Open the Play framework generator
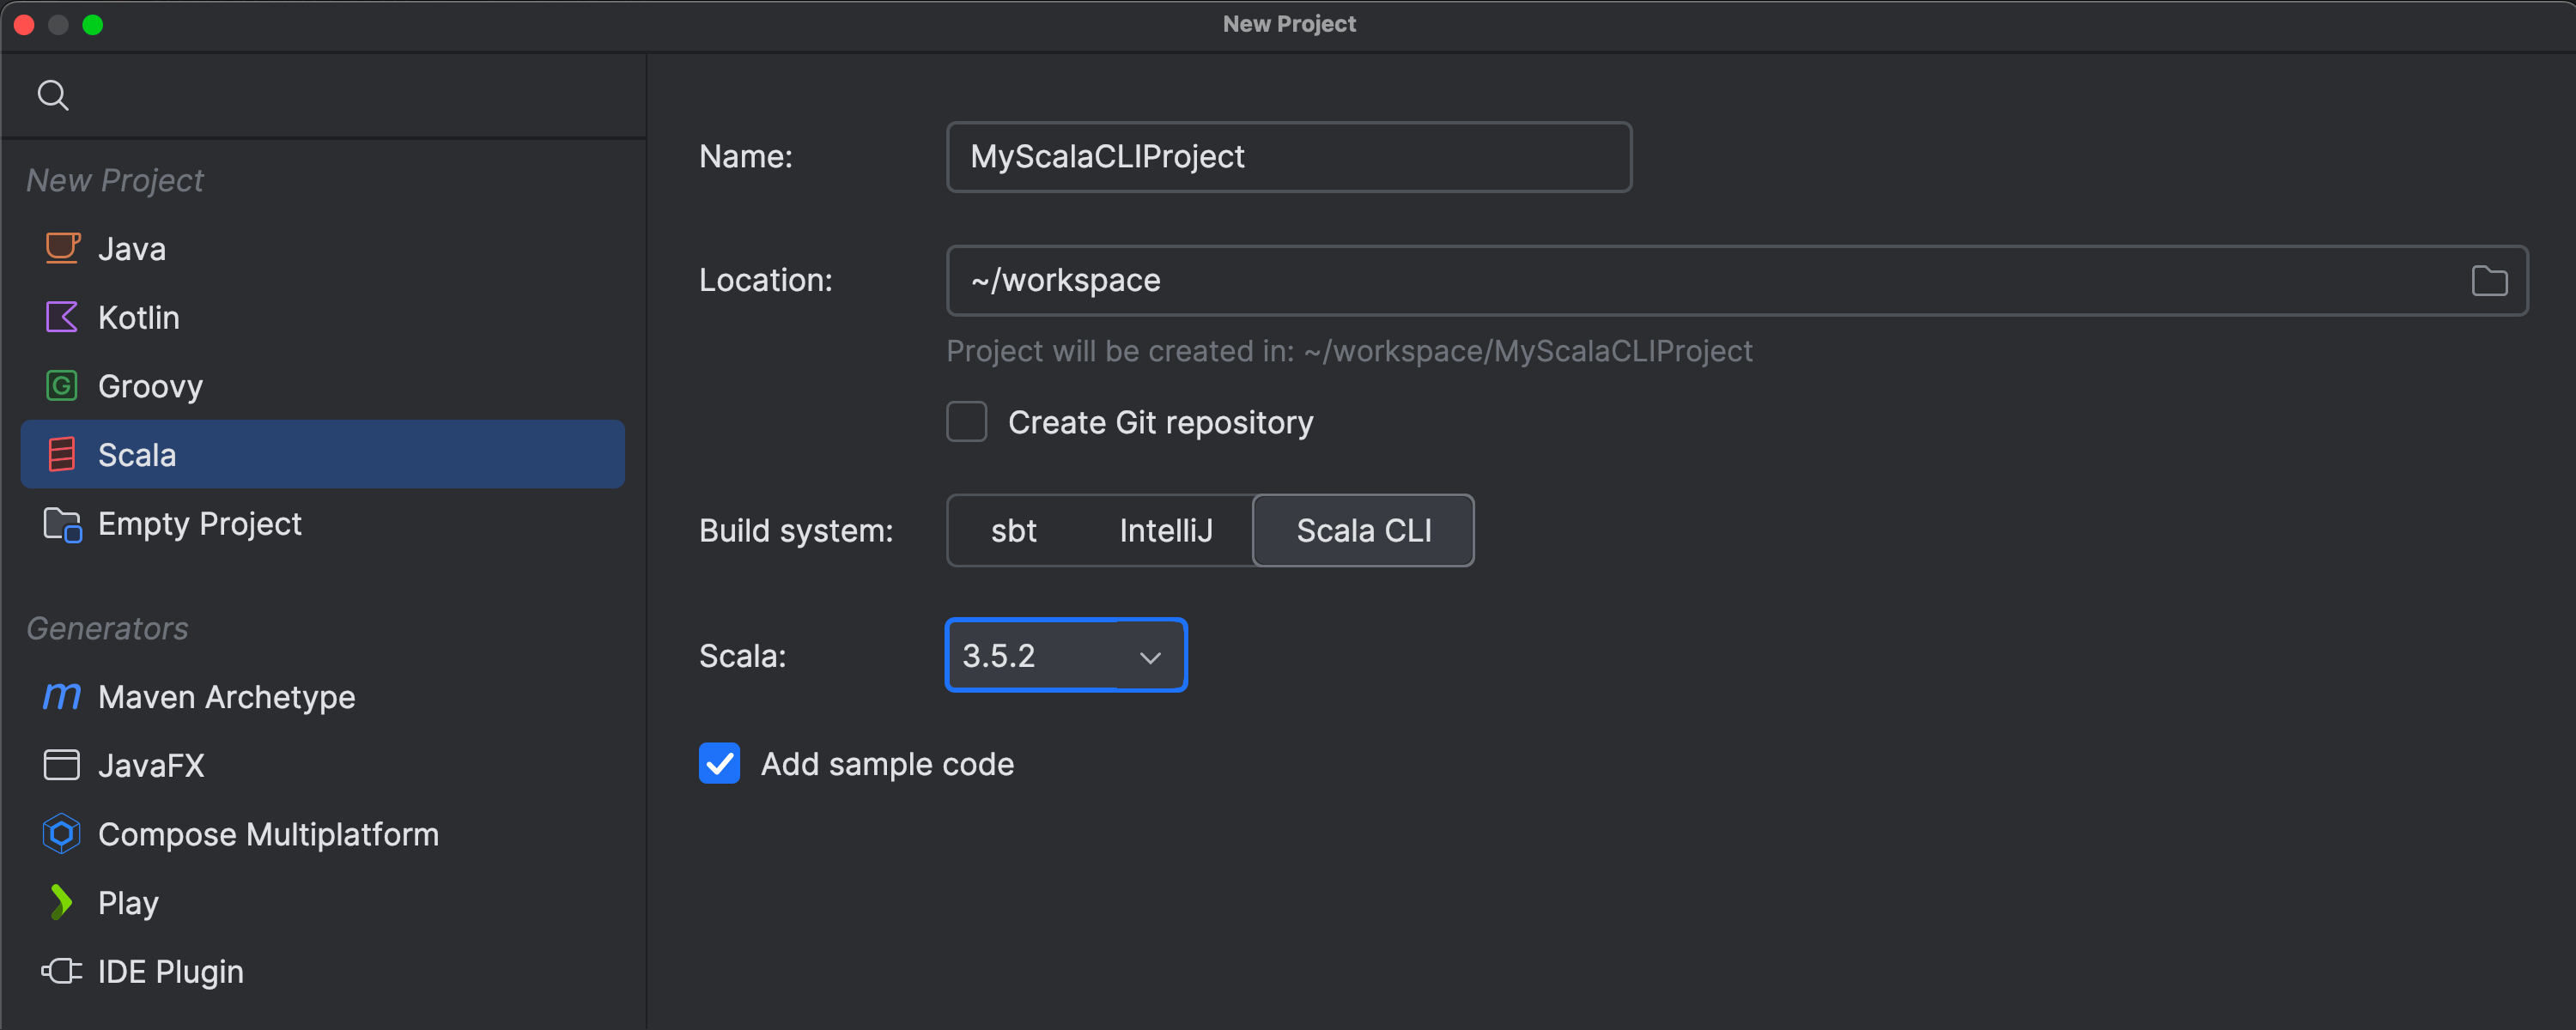The image size is (2576, 1030). pos(61,902)
